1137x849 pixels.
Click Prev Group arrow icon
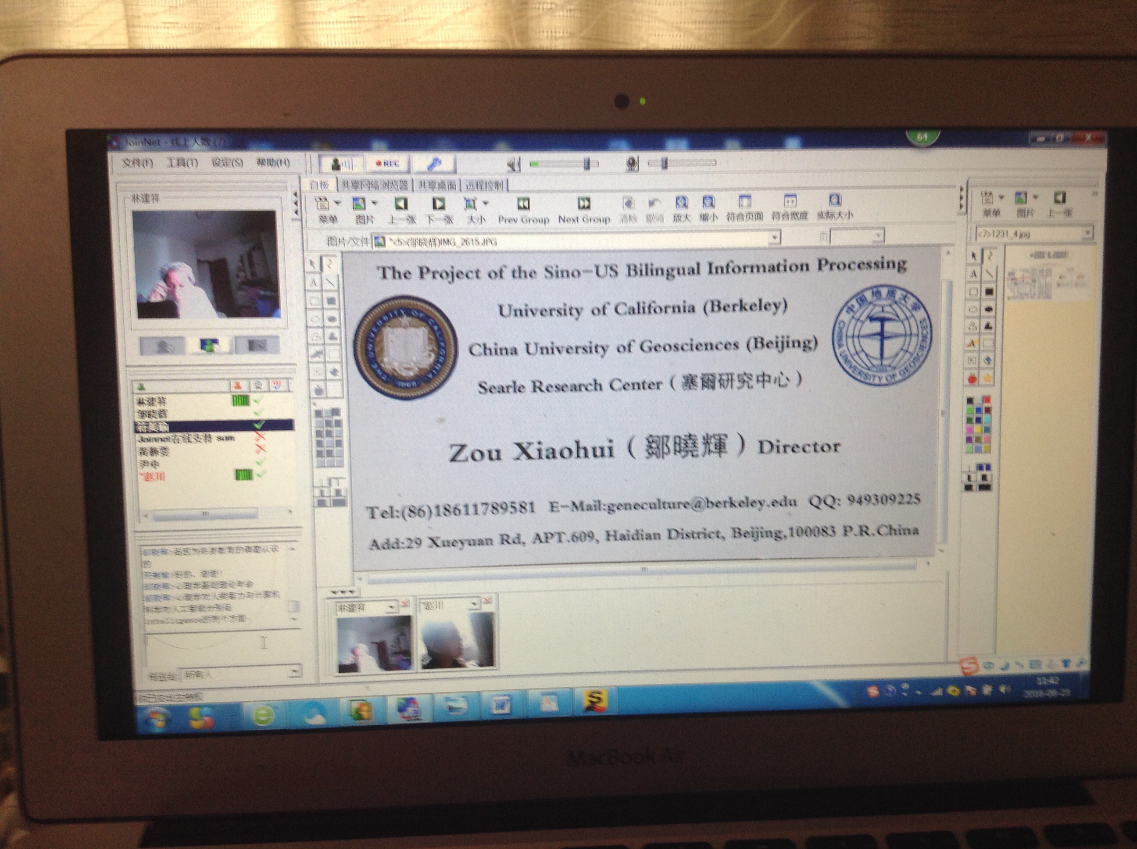click(523, 204)
